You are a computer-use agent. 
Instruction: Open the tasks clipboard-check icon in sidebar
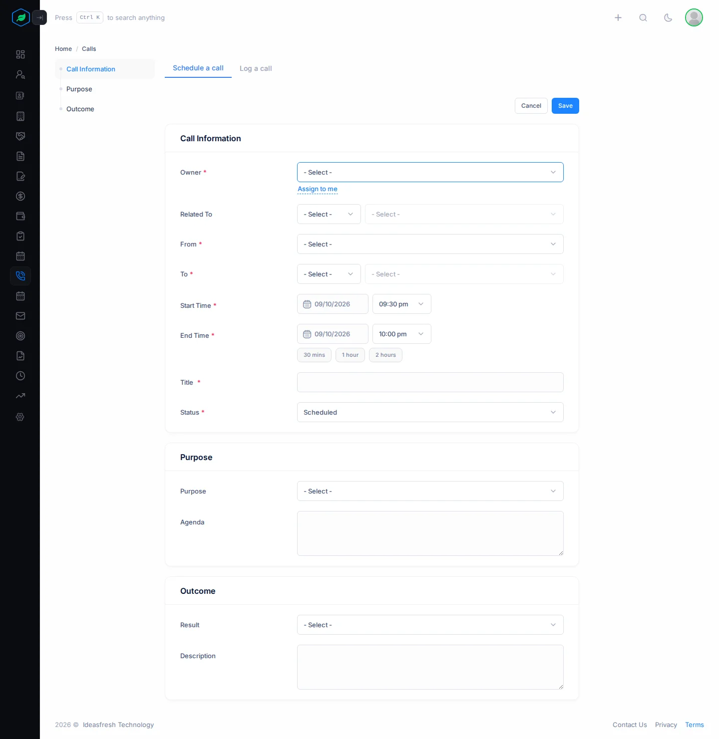pos(20,236)
